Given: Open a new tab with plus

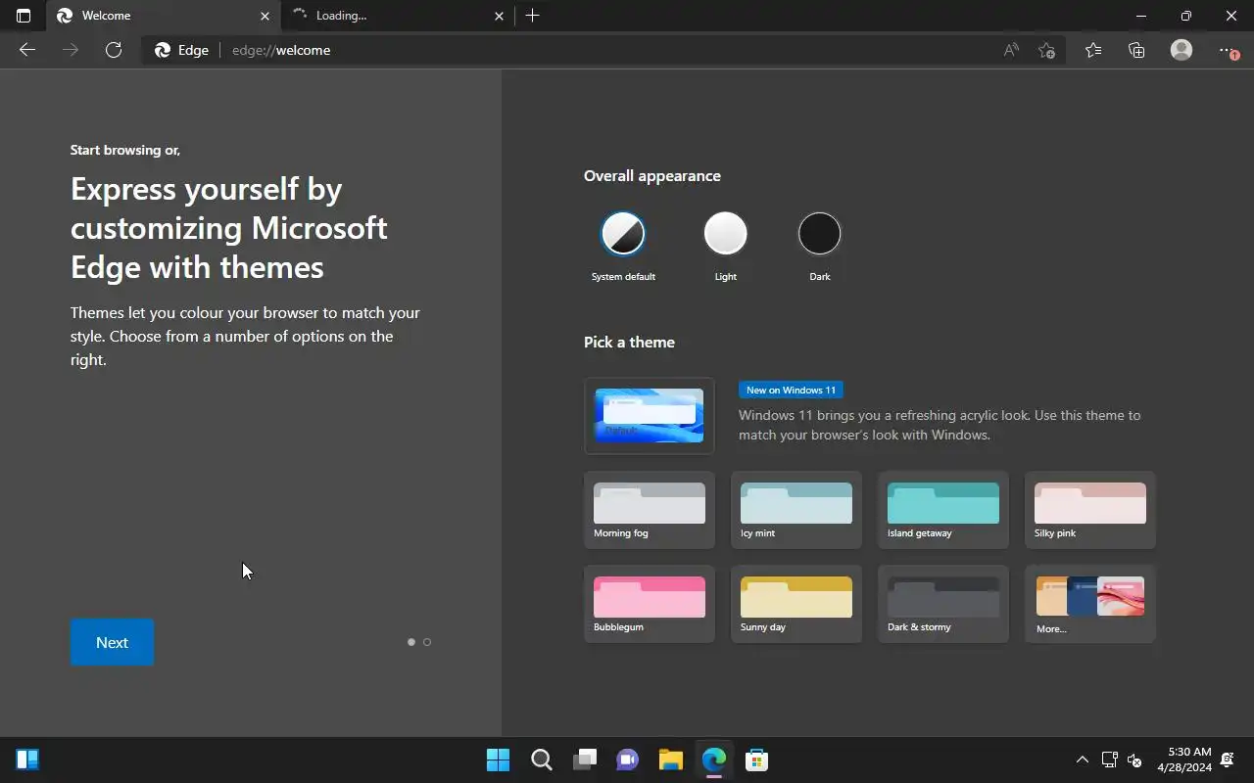Looking at the screenshot, I should pos(532,16).
